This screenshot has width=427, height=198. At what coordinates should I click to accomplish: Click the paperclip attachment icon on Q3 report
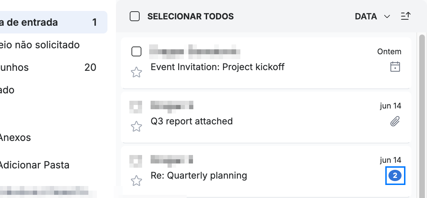click(395, 122)
